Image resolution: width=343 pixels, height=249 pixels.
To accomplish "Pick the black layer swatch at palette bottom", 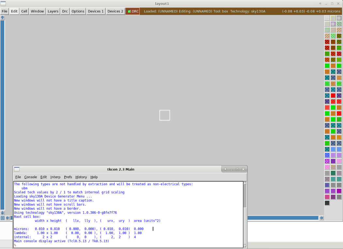I will pyautogui.click(x=327, y=203).
